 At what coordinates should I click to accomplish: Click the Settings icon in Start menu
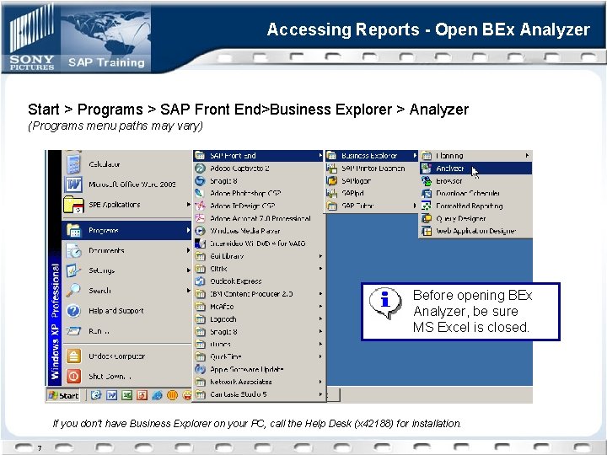click(x=73, y=270)
